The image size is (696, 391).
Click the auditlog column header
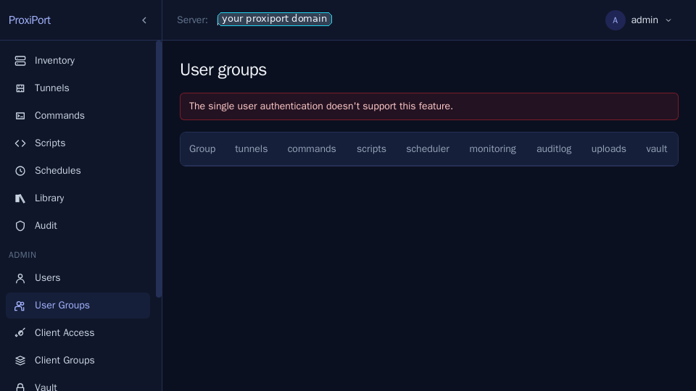553,149
